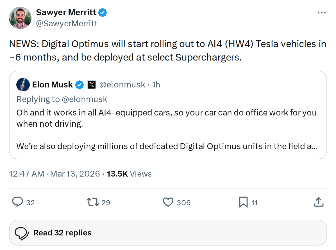Like the tweet

pyautogui.click(x=168, y=202)
